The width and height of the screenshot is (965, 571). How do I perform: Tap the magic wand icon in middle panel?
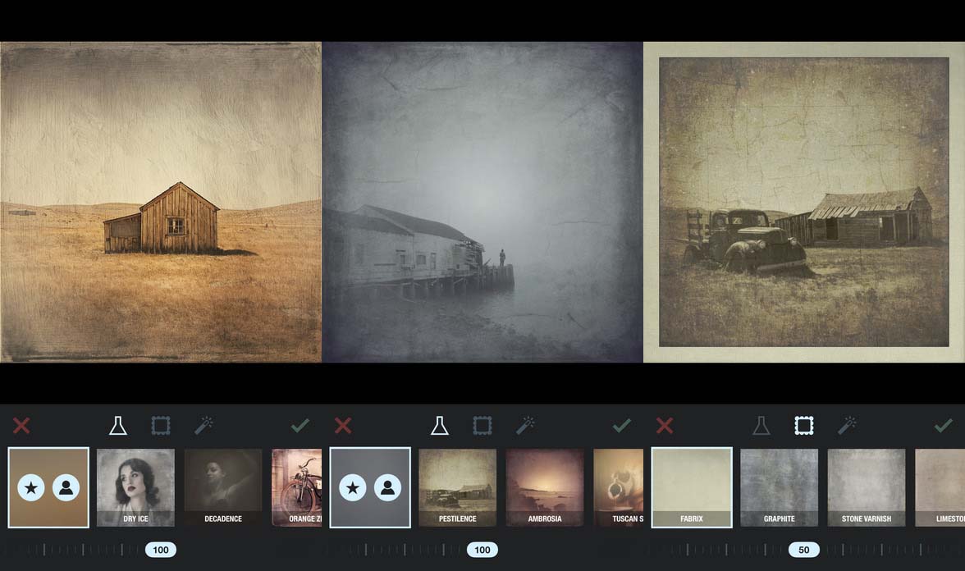click(525, 425)
